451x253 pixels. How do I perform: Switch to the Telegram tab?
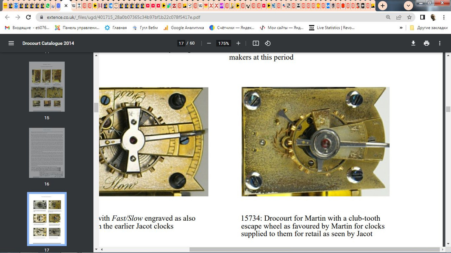[x=111, y=6]
